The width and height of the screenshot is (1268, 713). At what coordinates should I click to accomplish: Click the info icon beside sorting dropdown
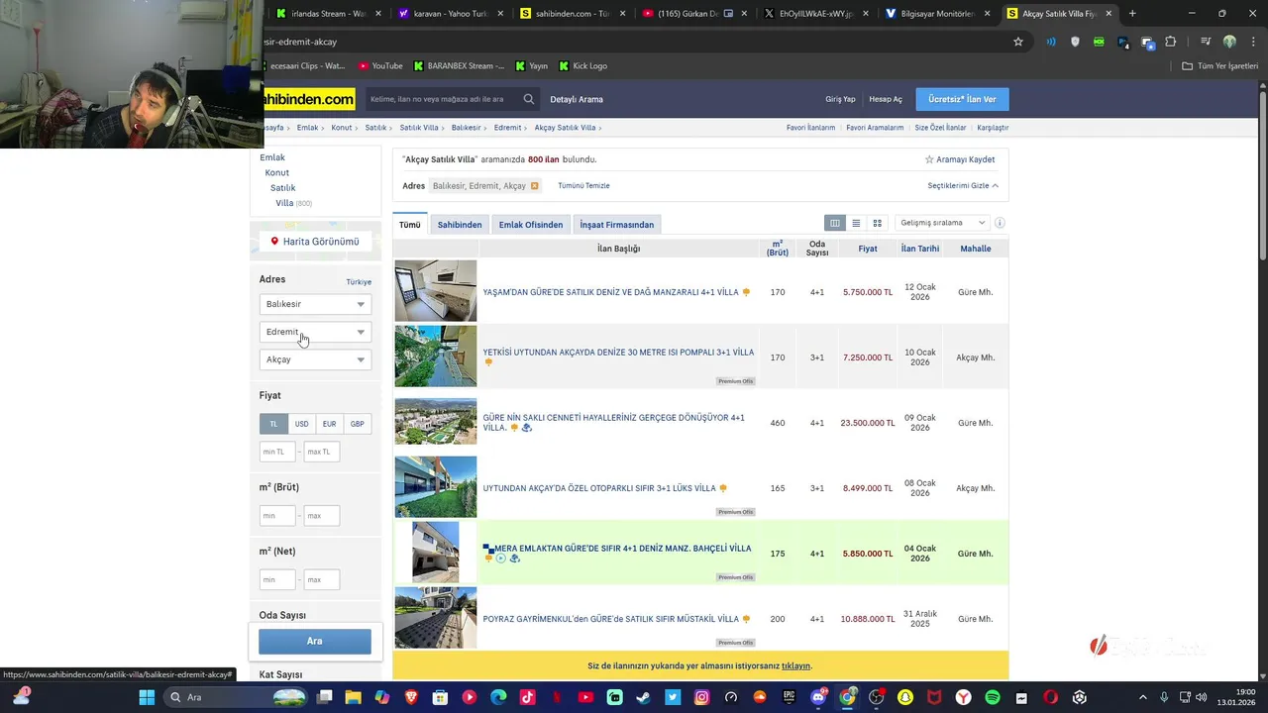[x=1000, y=223]
